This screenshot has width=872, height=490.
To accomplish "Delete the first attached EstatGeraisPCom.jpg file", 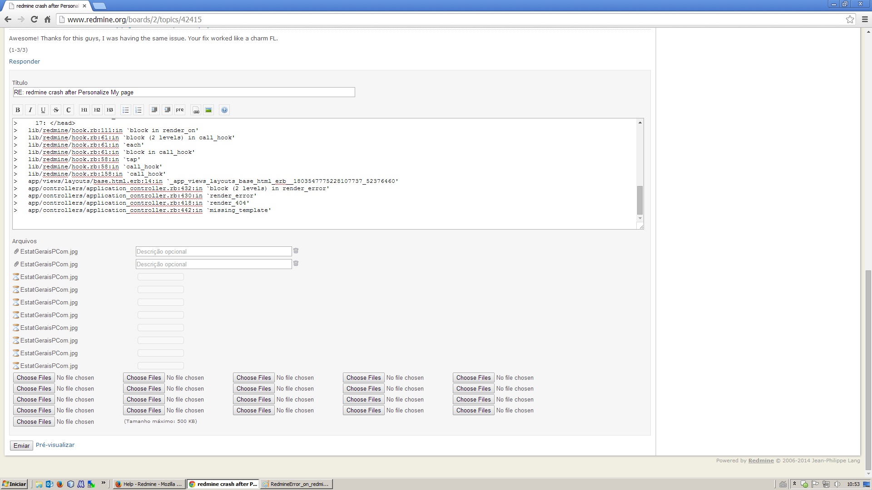I will pyautogui.click(x=296, y=250).
